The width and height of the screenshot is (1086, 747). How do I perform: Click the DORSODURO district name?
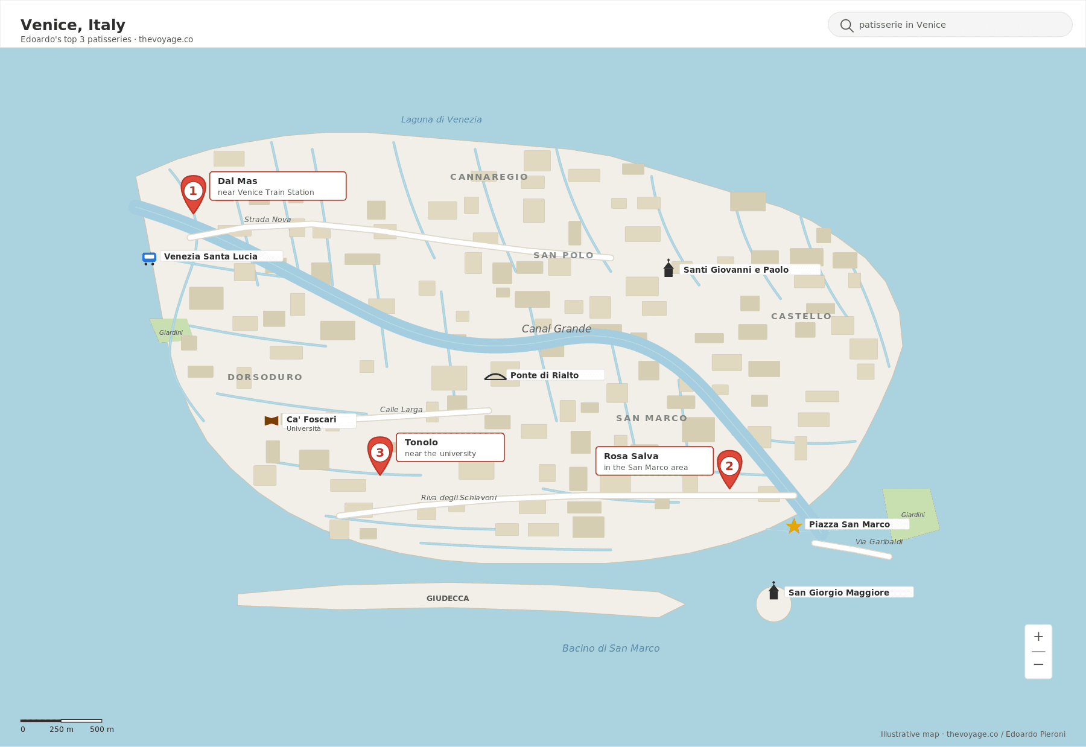click(x=265, y=377)
